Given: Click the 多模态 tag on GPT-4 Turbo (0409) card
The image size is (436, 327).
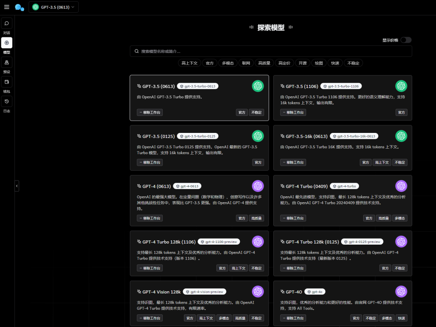Looking at the screenshot, I should point(399,218).
